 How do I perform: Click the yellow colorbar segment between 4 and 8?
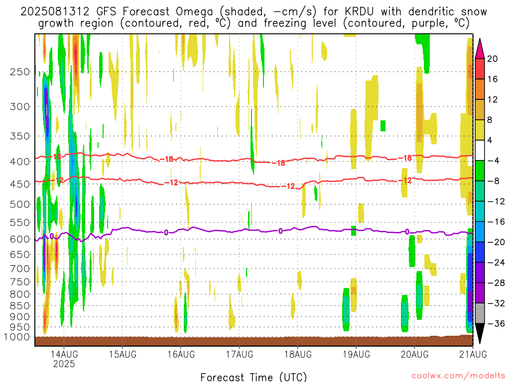coord(480,130)
